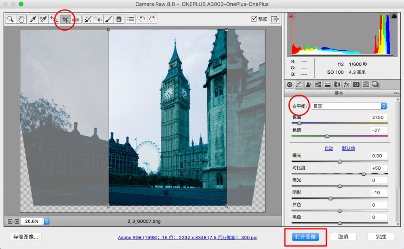The height and width of the screenshot is (249, 404).
Task: Open the Presets panel tab
Action: click(x=366, y=84)
